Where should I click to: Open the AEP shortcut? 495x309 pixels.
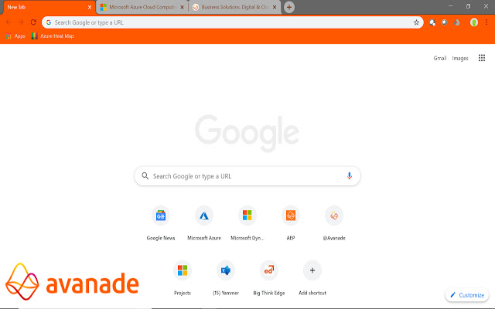point(291,223)
